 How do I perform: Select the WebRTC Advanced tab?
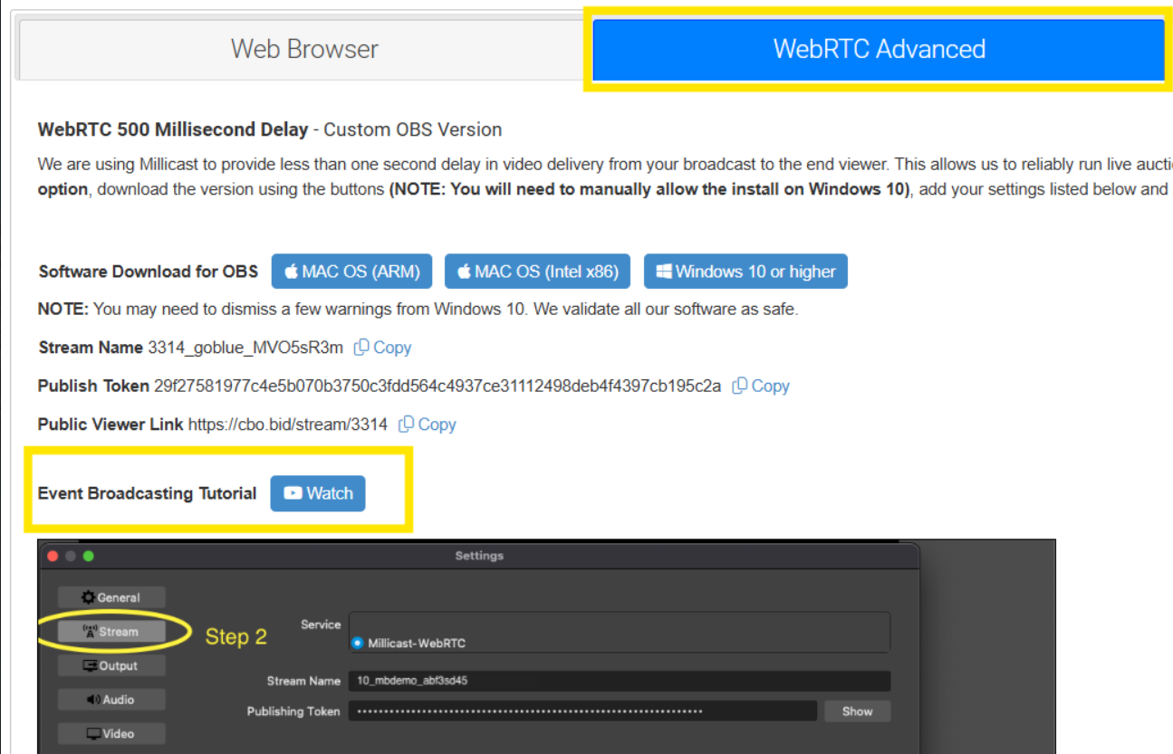click(x=878, y=49)
